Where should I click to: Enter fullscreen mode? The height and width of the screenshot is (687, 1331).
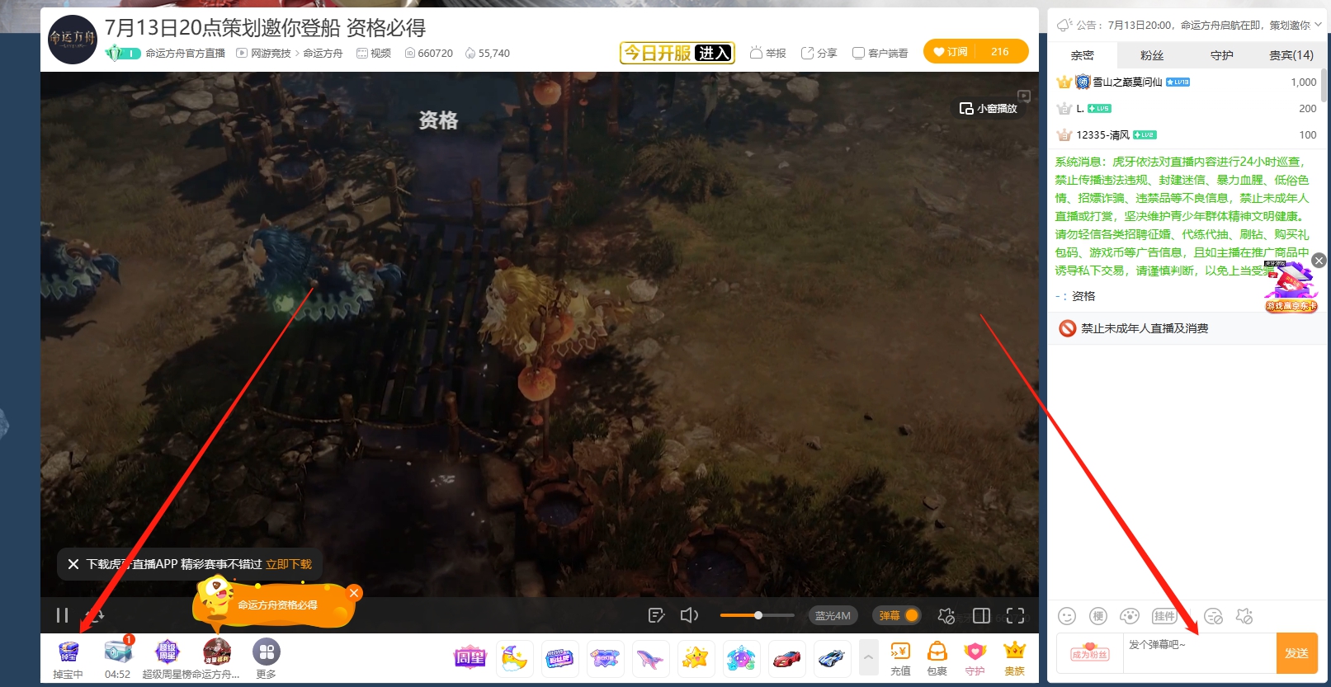coord(1015,615)
